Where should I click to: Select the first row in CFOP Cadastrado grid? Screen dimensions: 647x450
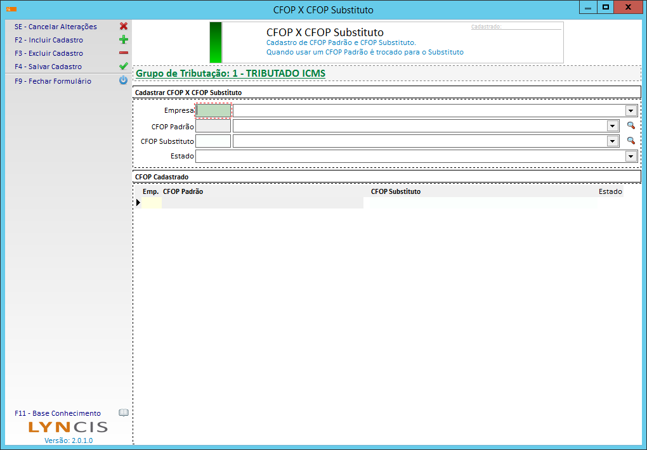(x=254, y=203)
